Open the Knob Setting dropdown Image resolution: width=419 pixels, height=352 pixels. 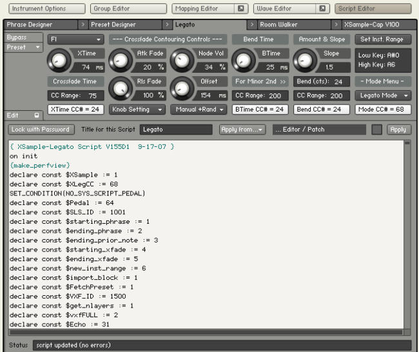coord(137,110)
